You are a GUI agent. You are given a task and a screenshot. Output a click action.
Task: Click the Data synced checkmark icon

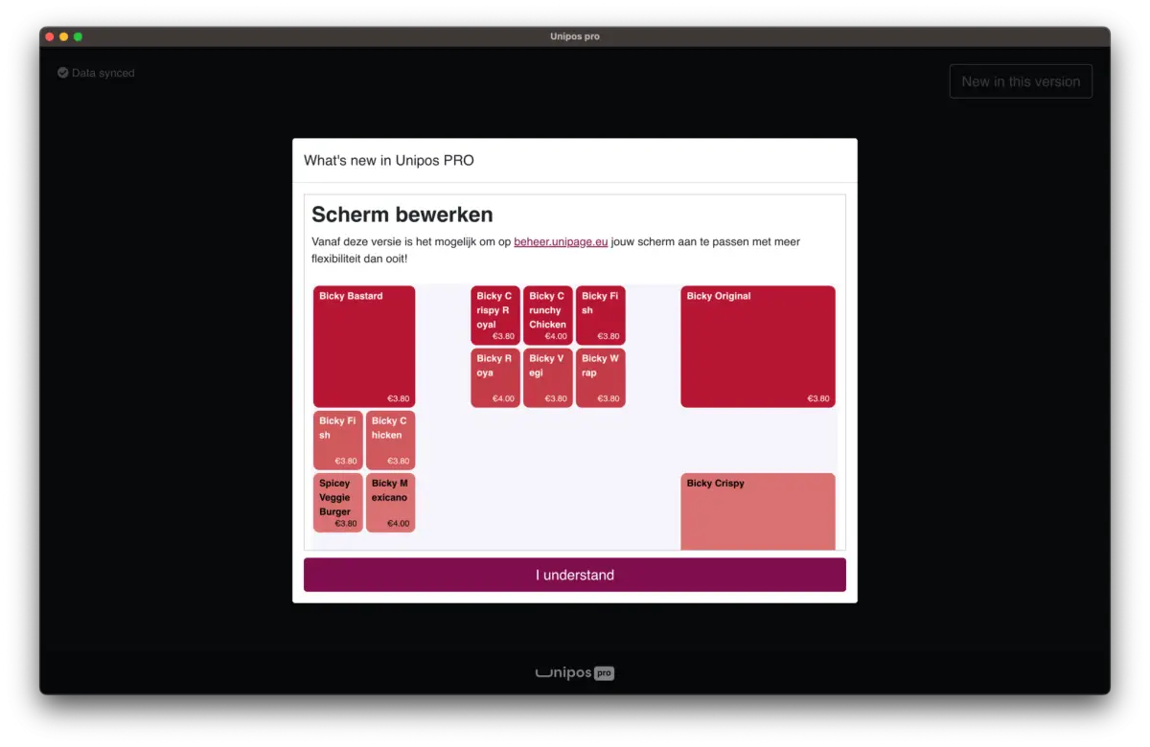click(x=62, y=73)
